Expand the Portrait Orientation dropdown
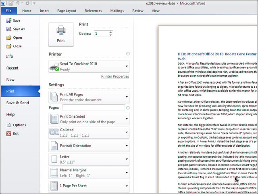 pyautogui.click(x=89, y=145)
